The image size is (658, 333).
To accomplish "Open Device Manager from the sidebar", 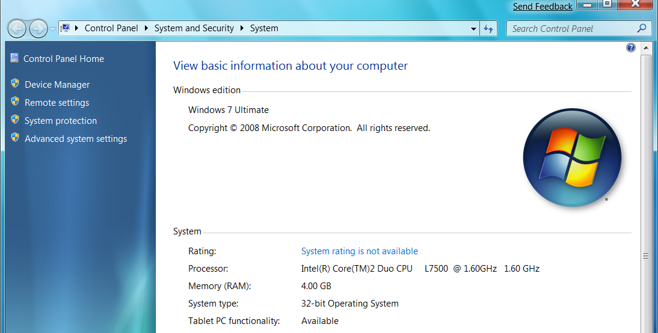I will coord(57,84).
